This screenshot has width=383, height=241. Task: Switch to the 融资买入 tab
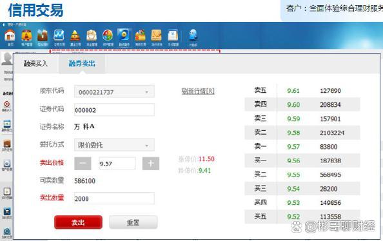[35, 64]
